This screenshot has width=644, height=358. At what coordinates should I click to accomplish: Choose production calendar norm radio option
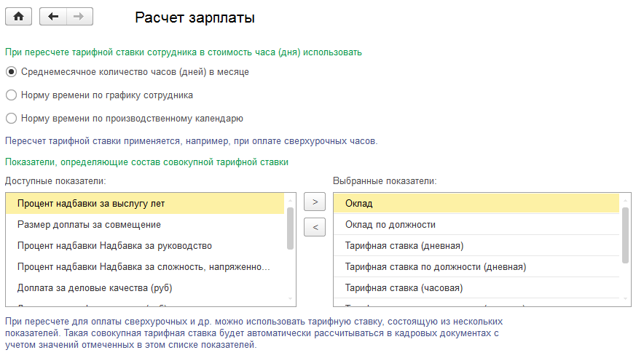(x=11, y=117)
